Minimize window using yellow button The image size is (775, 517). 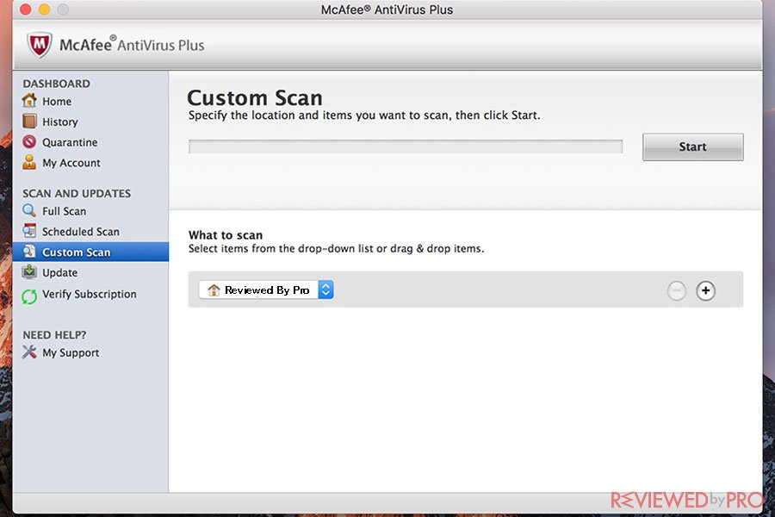pyautogui.click(x=44, y=9)
